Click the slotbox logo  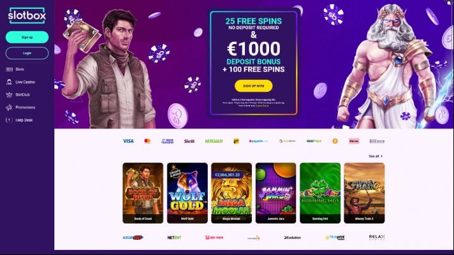click(x=27, y=15)
